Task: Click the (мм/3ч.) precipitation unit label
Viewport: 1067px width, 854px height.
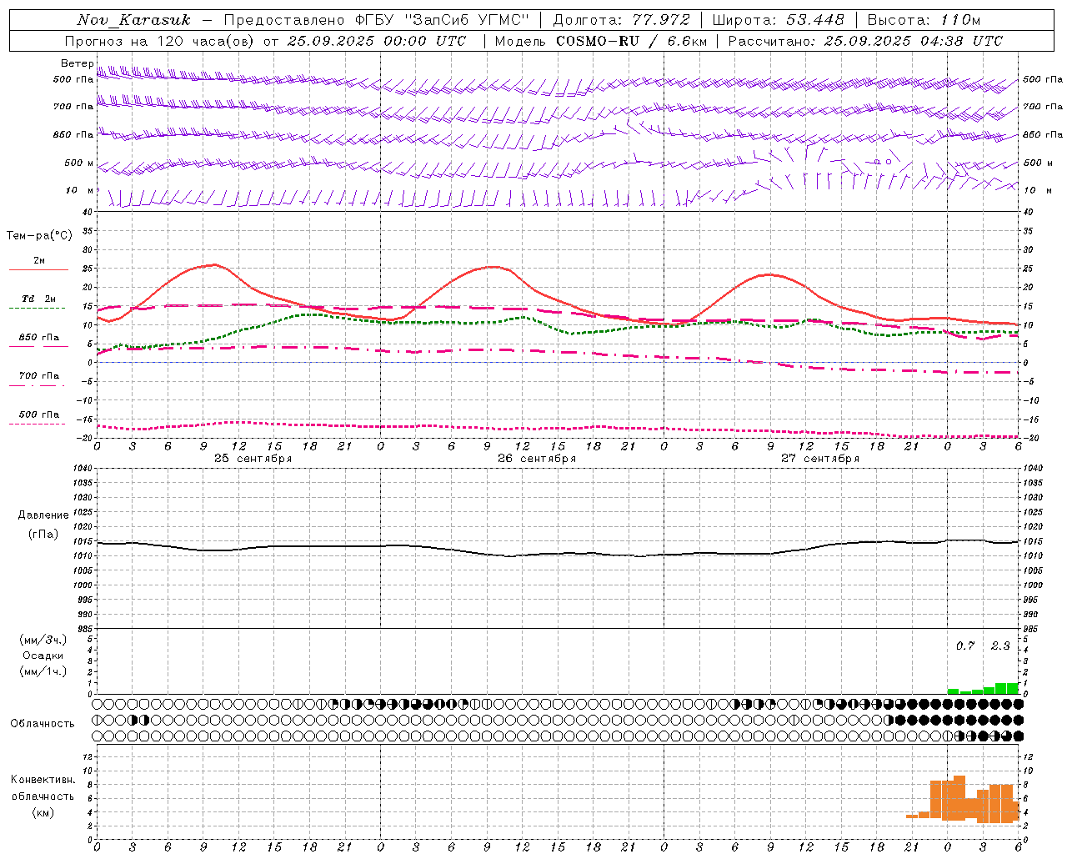Action: [43, 640]
